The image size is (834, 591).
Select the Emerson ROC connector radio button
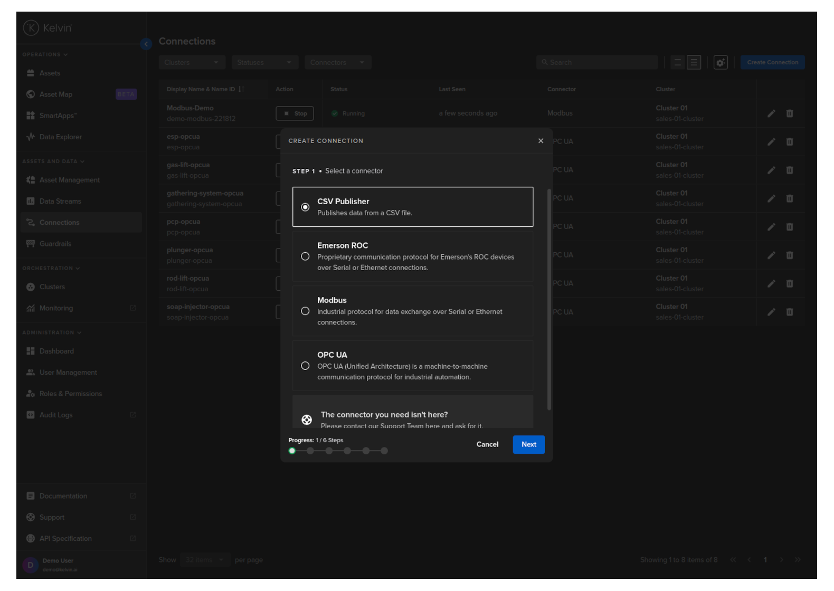pos(305,256)
